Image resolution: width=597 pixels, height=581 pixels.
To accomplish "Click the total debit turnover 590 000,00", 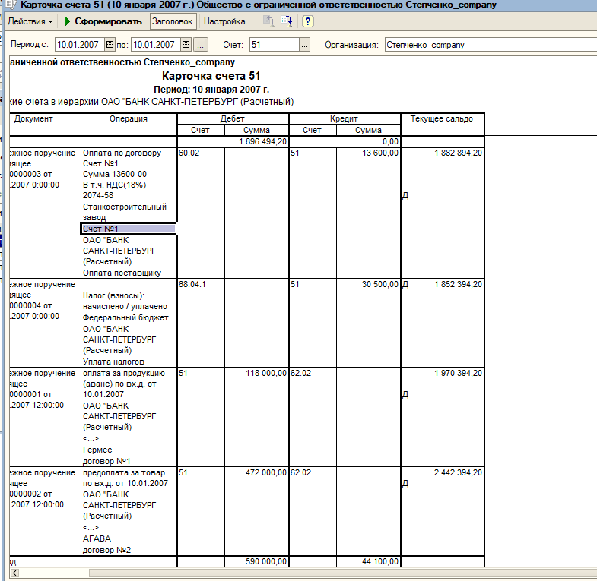I will 266,561.
